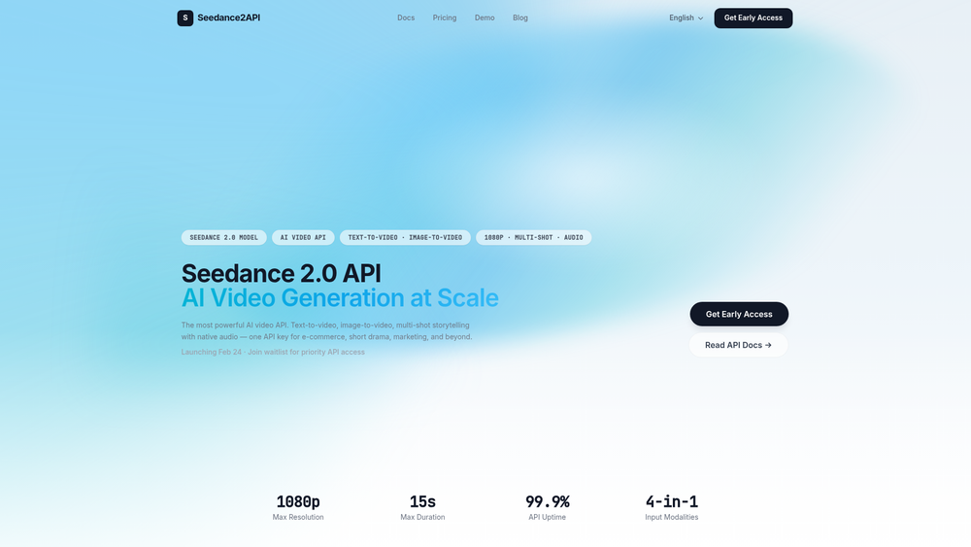Image resolution: width=971 pixels, height=547 pixels.
Task: Go to the Demo page
Action: pyautogui.click(x=485, y=17)
